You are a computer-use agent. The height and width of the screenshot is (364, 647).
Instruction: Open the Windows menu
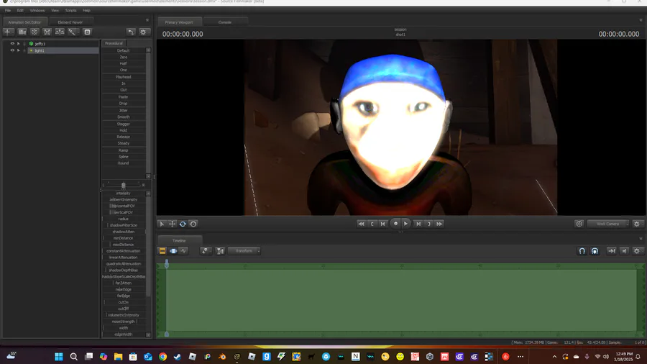(37, 10)
